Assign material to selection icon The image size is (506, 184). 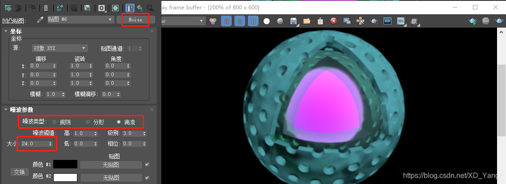pos(32,8)
